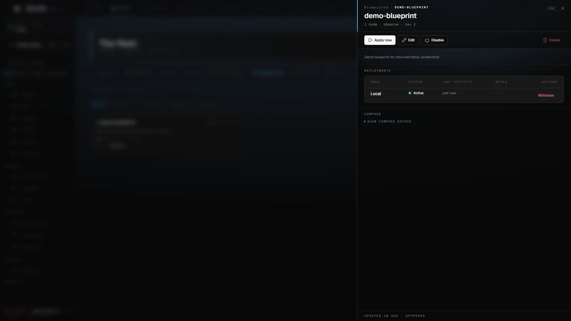Click the 'Updated 1m ago · Approved' footer

pos(395,316)
